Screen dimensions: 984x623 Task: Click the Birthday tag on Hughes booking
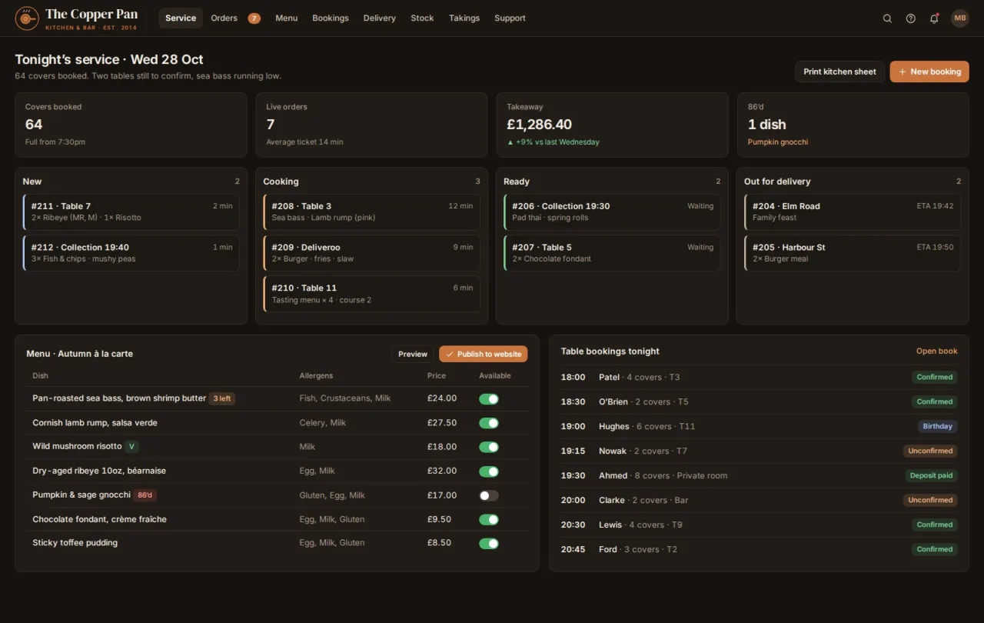click(x=938, y=426)
